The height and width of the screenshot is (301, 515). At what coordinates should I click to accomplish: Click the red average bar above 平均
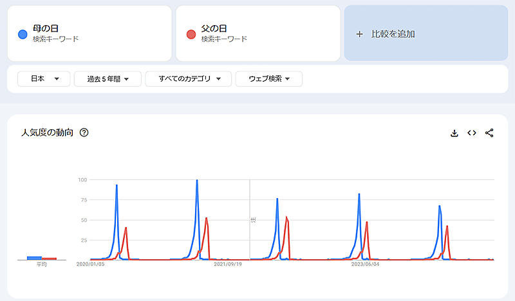(x=49, y=259)
